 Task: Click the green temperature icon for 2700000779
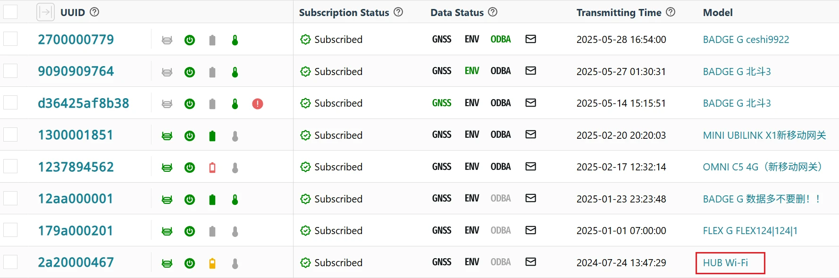tap(235, 40)
